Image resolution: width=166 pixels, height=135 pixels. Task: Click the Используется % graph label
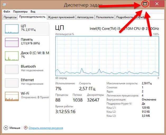64,34
